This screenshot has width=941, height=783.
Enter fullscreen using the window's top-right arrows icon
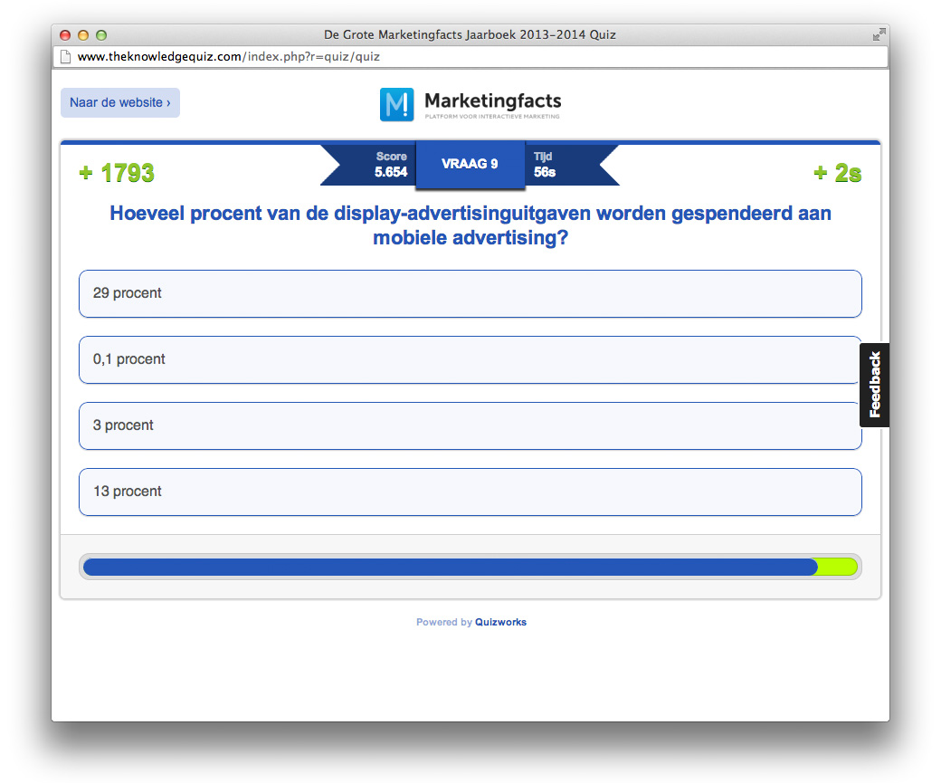click(x=879, y=34)
